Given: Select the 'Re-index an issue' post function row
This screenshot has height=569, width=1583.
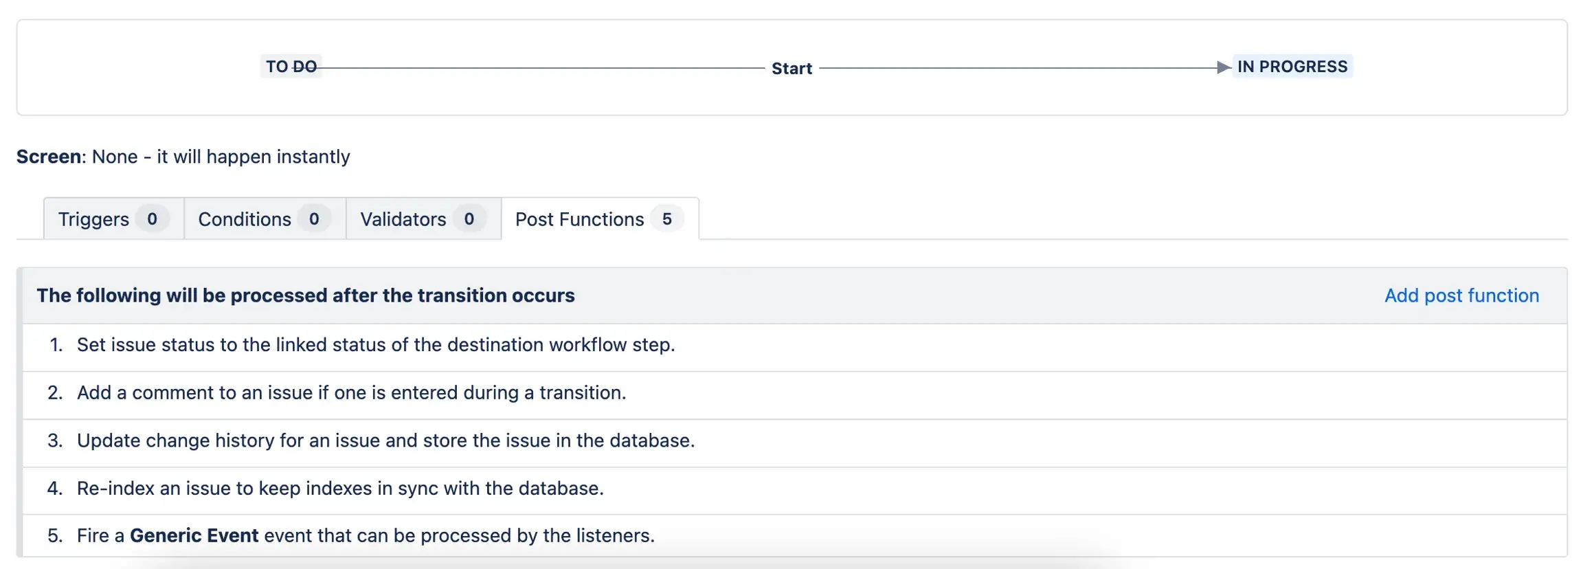Looking at the screenshot, I should [340, 489].
